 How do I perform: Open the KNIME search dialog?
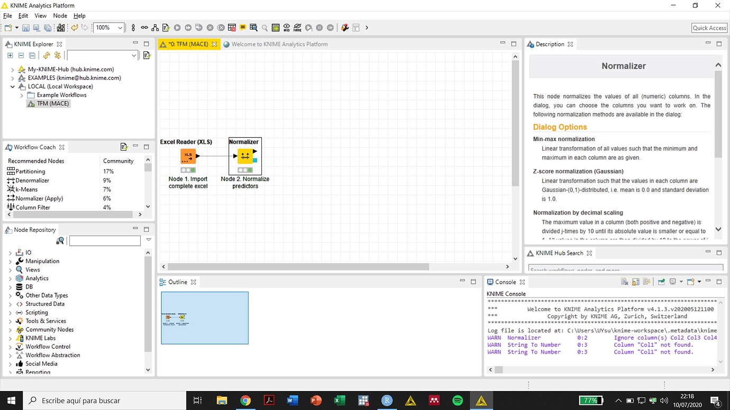pos(264,27)
